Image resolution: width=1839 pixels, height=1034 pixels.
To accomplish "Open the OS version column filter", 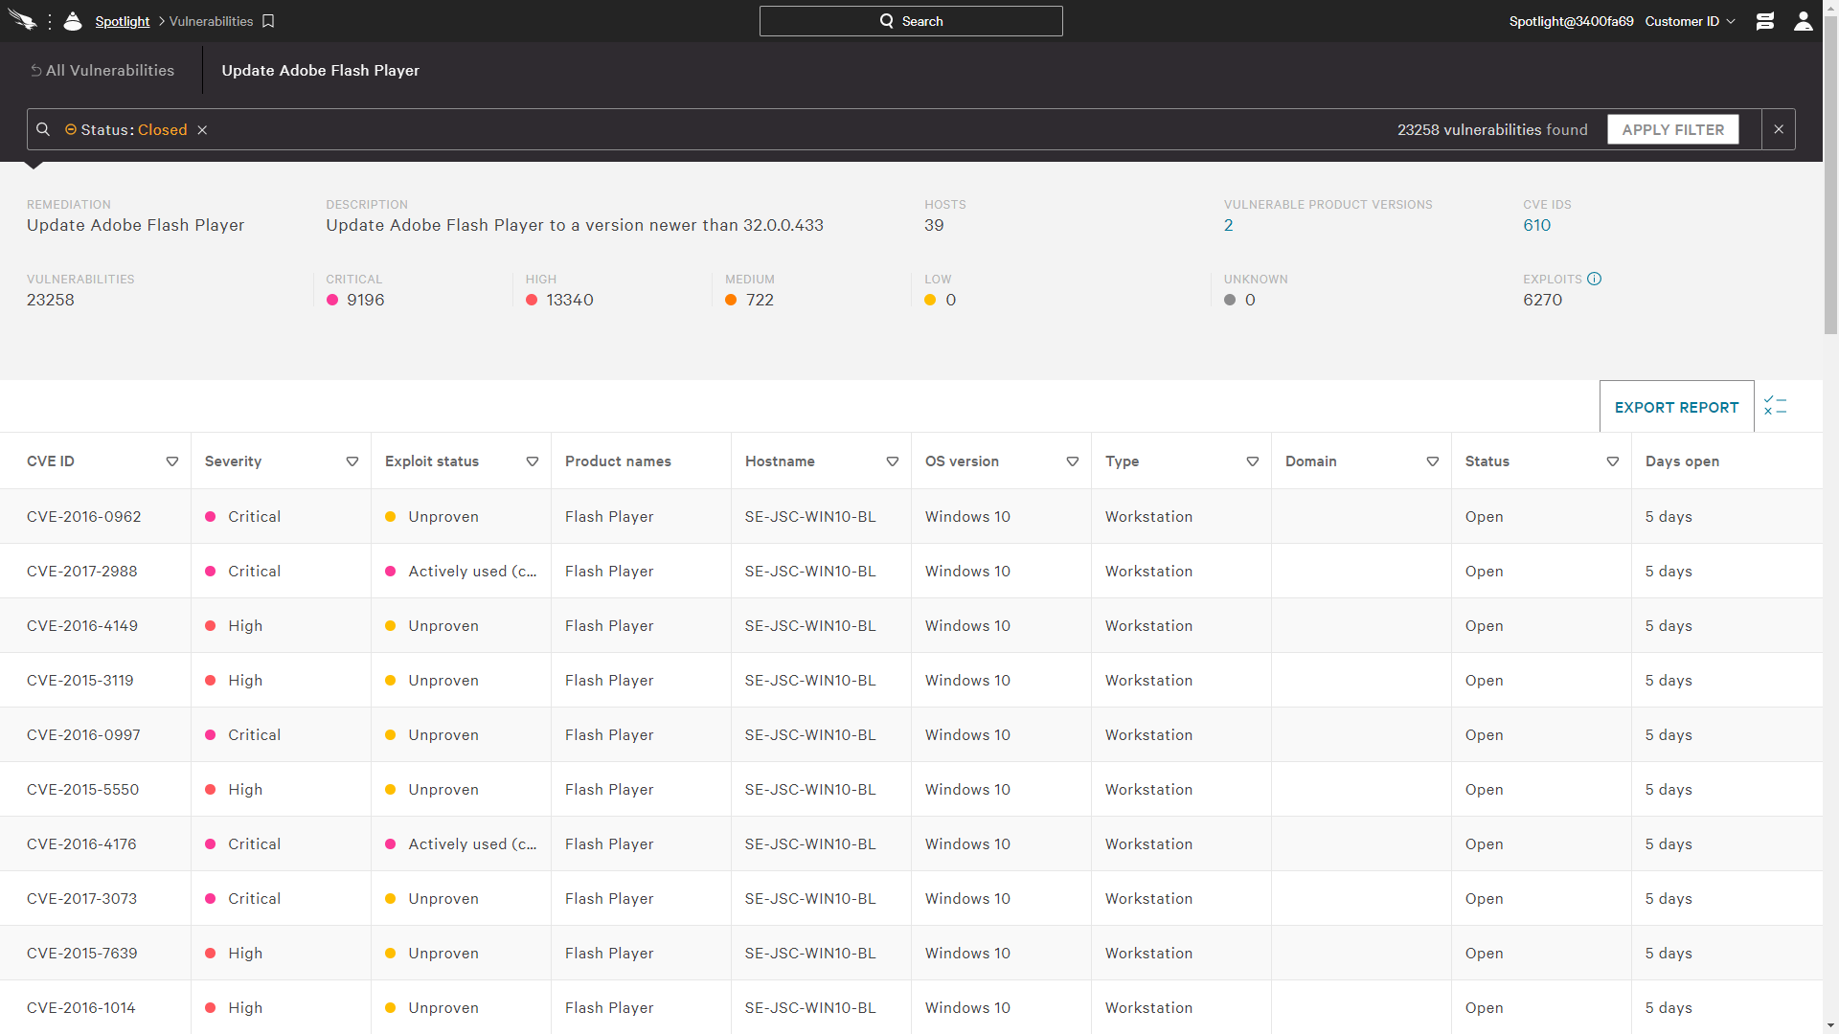I will click(x=1073, y=461).
